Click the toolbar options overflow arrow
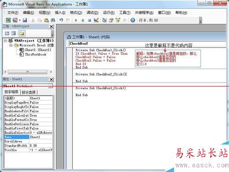229x172 pixels. click(x=201, y=21)
